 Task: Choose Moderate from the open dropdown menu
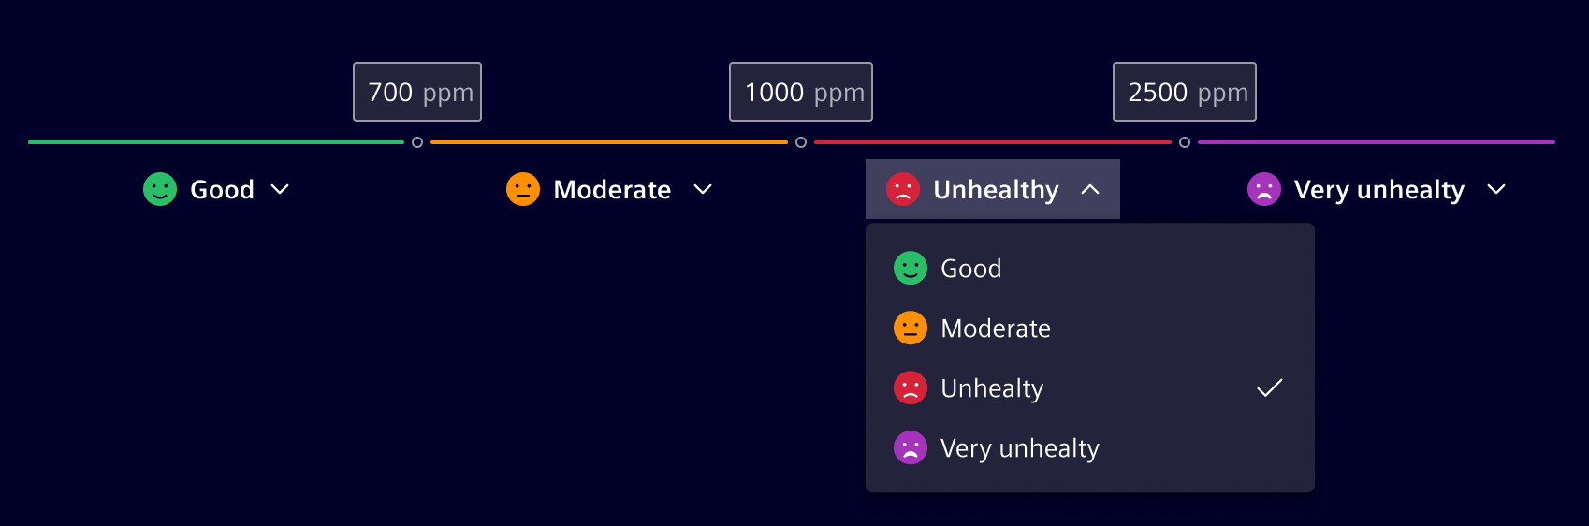pos(996,329)
